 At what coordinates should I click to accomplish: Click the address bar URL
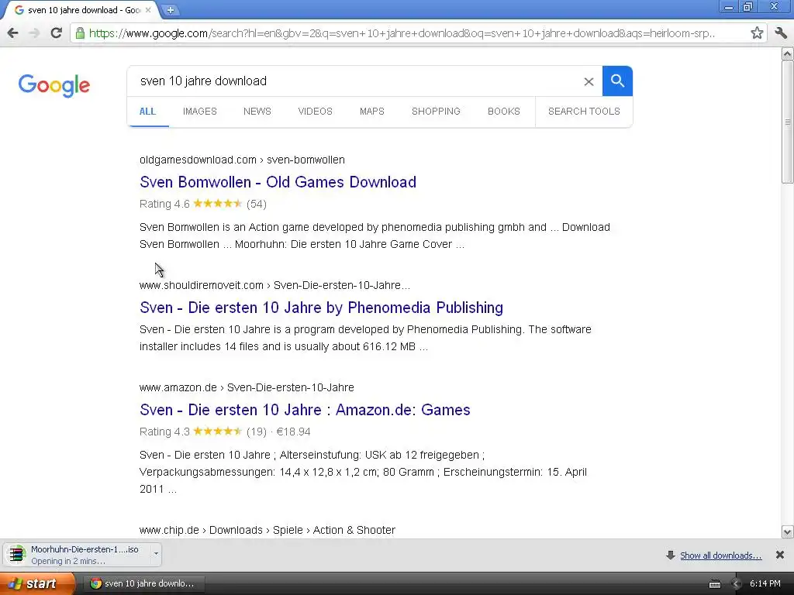402,33
